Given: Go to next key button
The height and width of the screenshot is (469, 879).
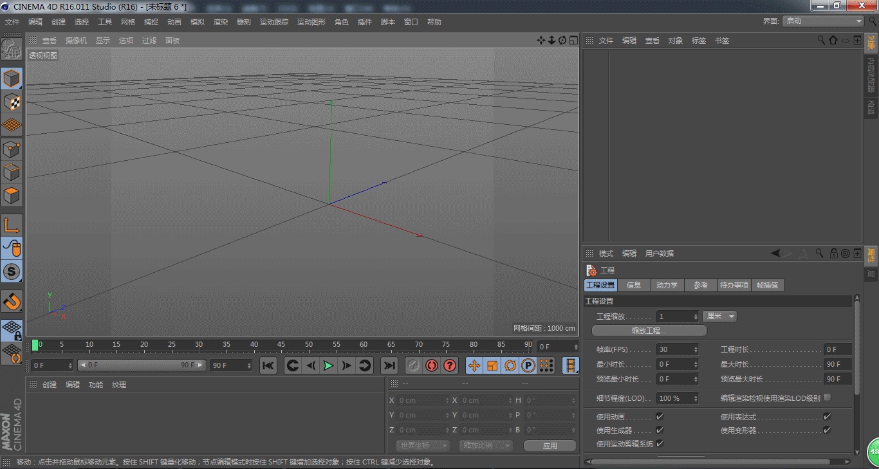Looking at the screenshot, I should coord(365,365).
